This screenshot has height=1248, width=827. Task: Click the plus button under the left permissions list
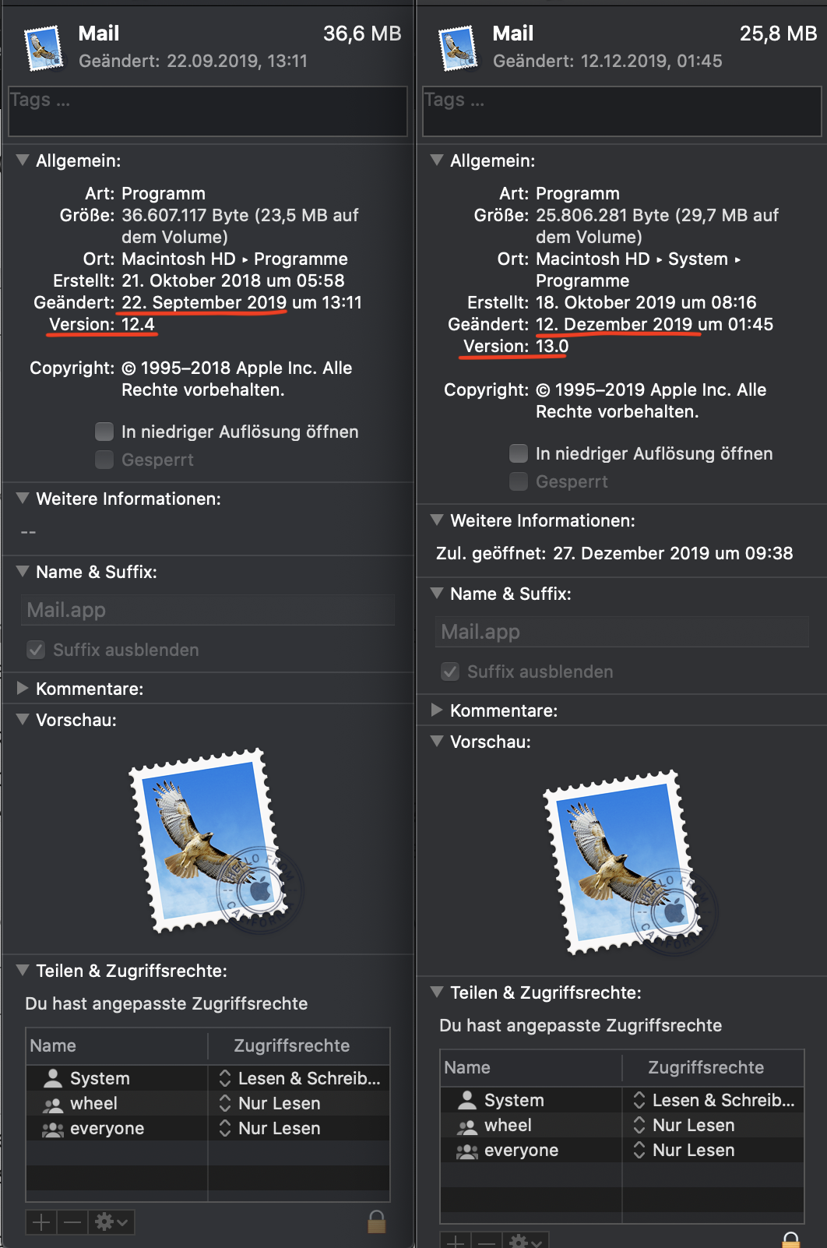point(41,1222)
